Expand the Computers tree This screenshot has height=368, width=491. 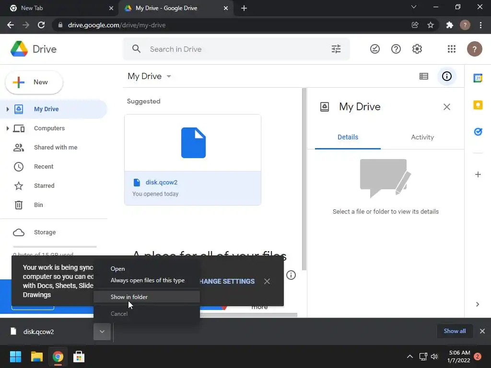tap(8, 128)
